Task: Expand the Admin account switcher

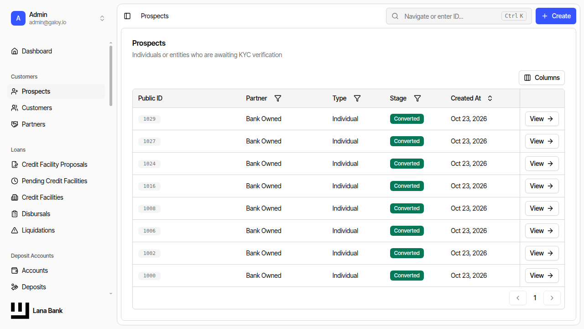Action: [102, 18]
